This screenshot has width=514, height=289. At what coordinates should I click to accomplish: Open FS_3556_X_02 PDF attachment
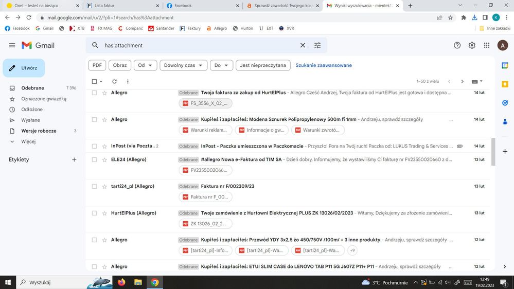click(x=205, y=103)
